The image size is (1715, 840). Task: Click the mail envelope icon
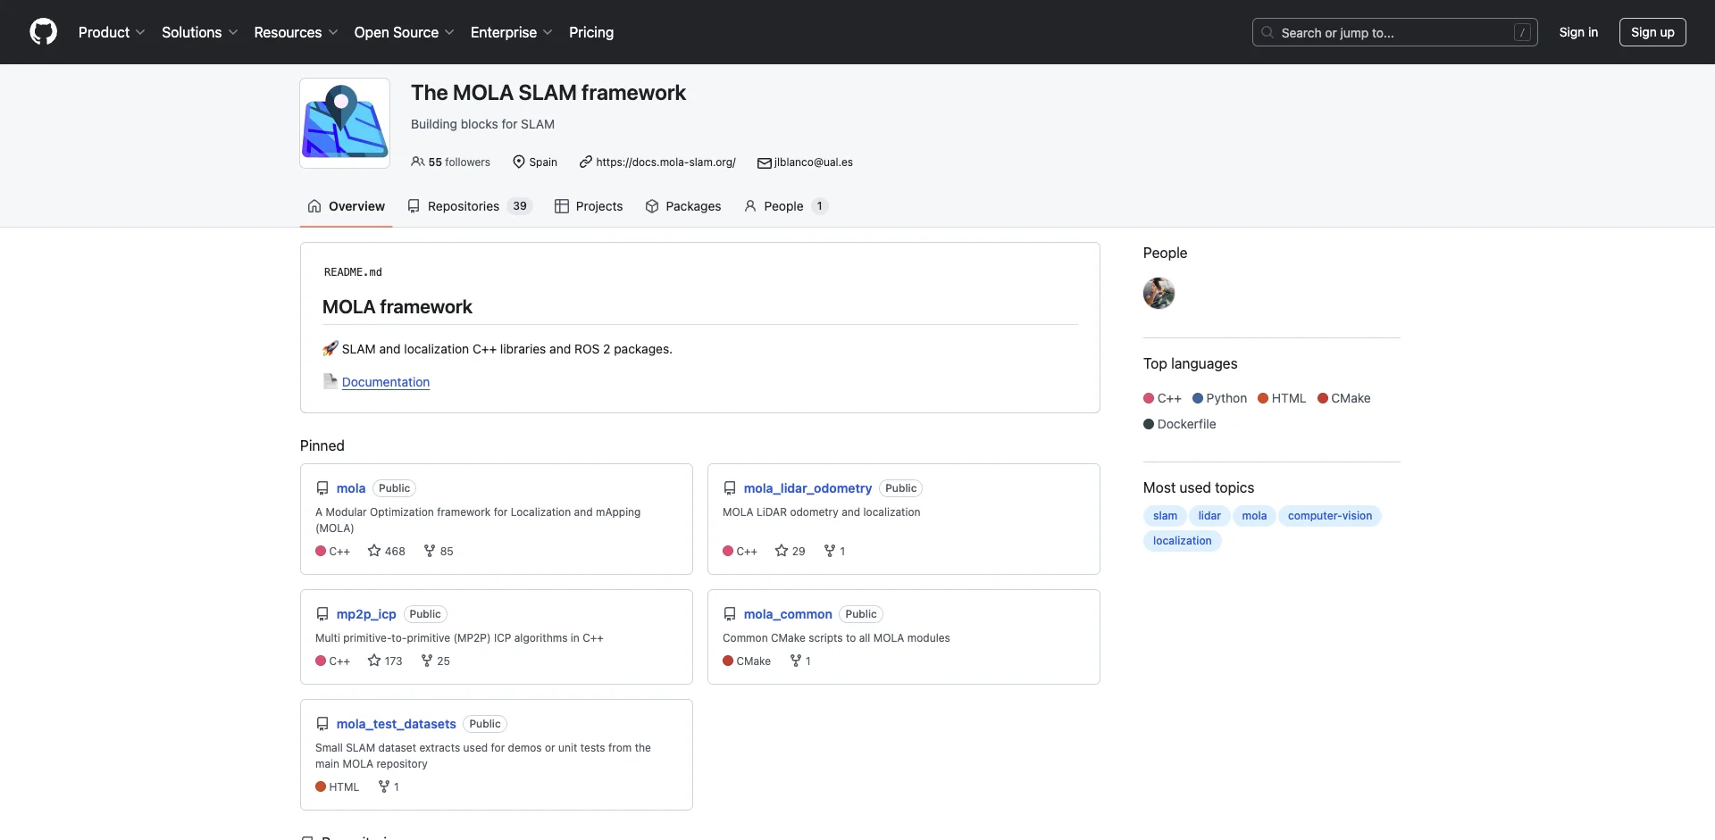click(765, 162)
